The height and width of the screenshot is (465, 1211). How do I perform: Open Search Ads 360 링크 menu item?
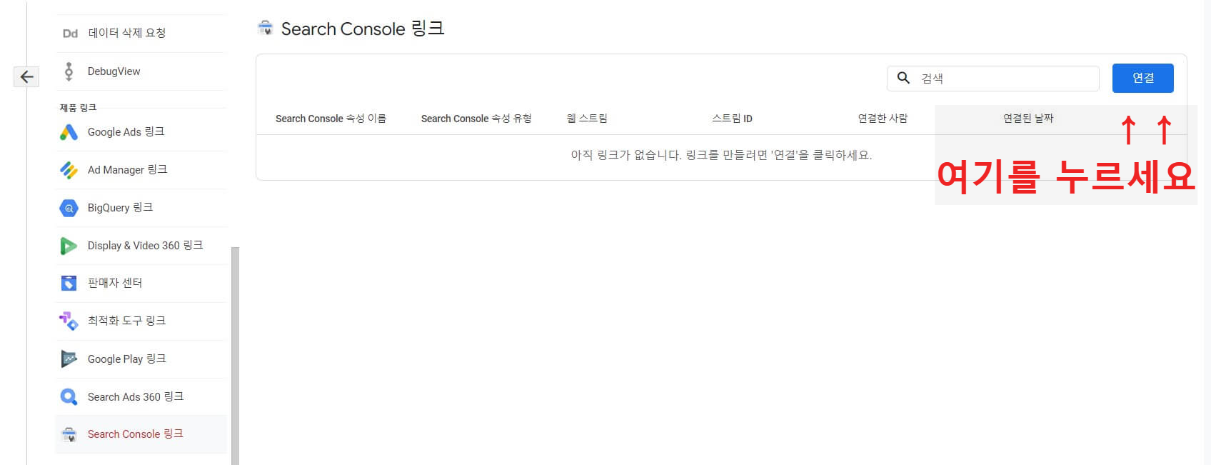pyautogui.click(x=141, y=396)
